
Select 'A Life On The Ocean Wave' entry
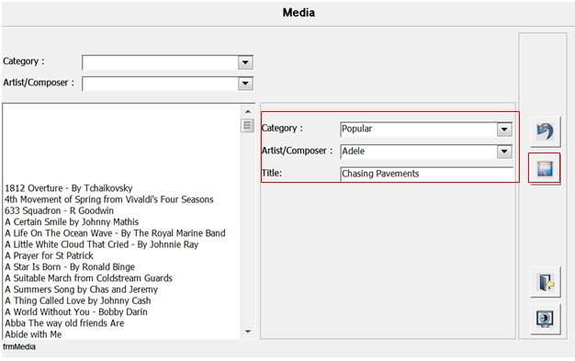pyautogui.click(x=115, y=233)
